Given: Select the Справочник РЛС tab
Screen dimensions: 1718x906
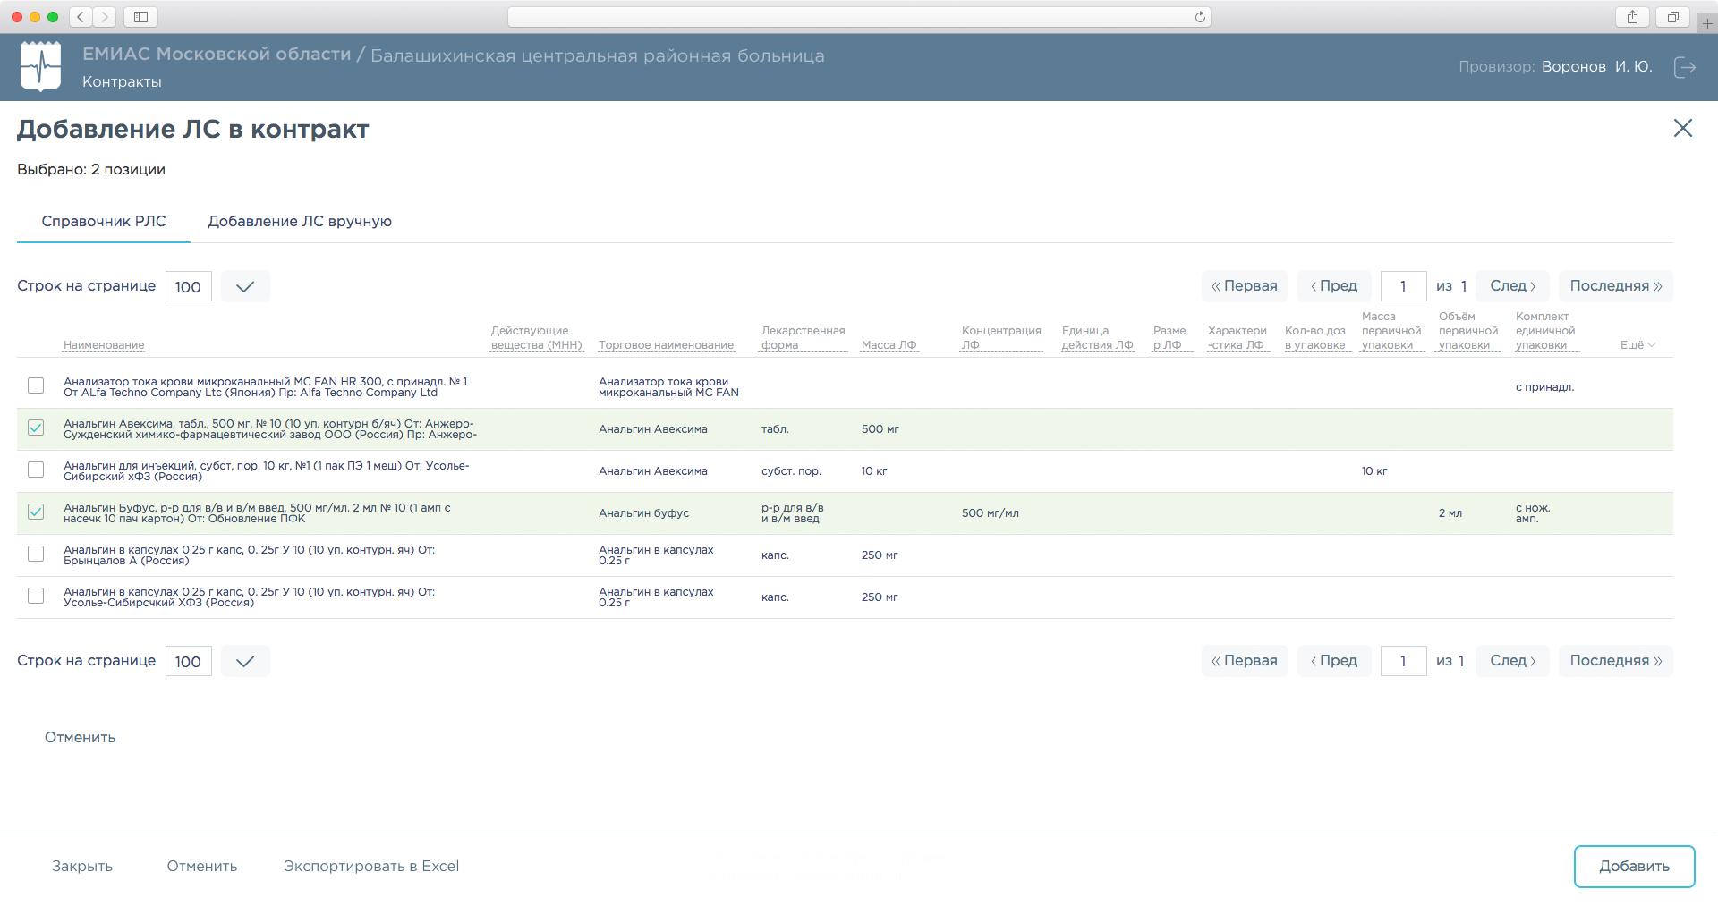Looking at the screenshot, I should [104, 222].
